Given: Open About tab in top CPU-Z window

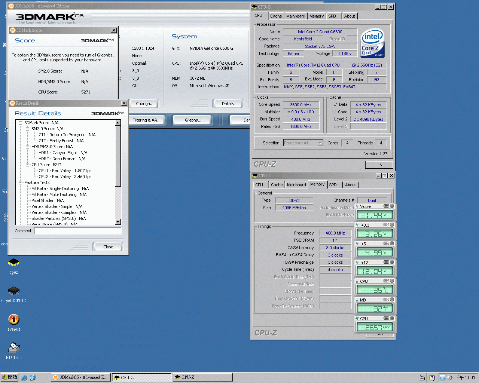Looking at the screenshot, I should (x=350, y=16).
